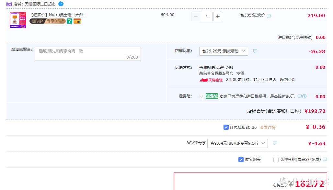Click the 88VIP 9.5折 badge
Viewport: 333px width, 190px height.
point(47,21)
